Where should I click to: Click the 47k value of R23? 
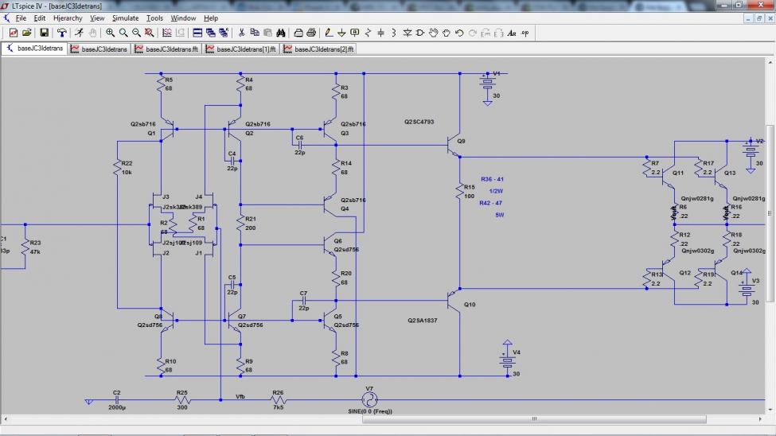click(35, 251)
